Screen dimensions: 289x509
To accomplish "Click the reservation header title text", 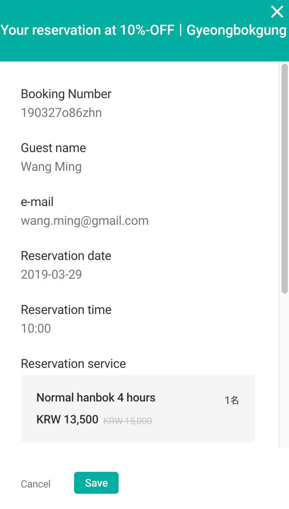I will (144, 30).
